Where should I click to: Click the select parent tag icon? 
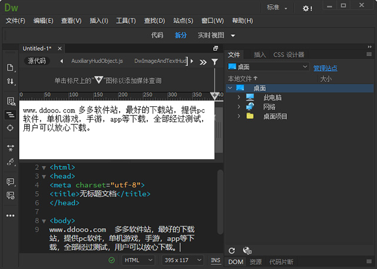(x=11, y=162)
